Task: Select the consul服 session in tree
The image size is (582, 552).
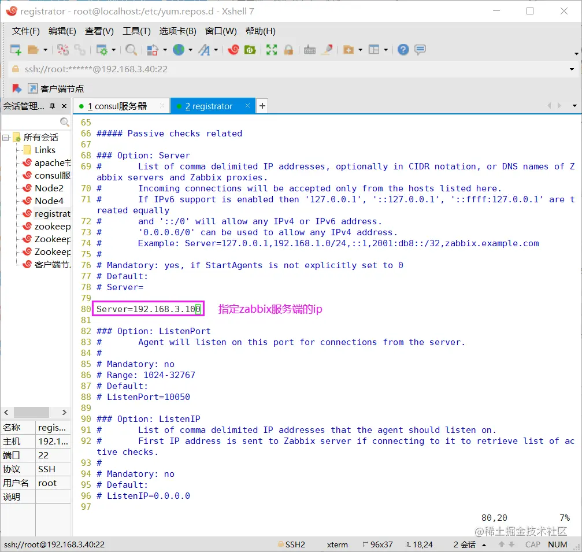Action: [x=46, y=175]
